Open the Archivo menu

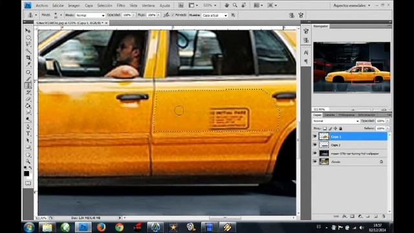(x=41, y=5)
